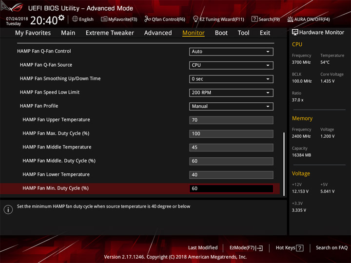Open the clock settings gear icon
The width and height of the screenshot is (351, 263).
(x=61, y=18)
